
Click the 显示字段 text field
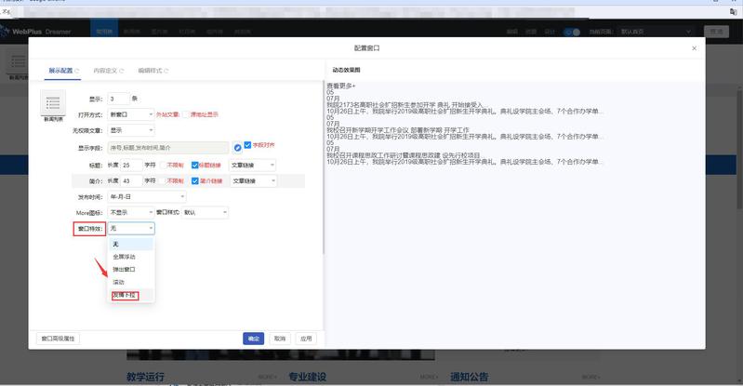[x=168, y=148]
